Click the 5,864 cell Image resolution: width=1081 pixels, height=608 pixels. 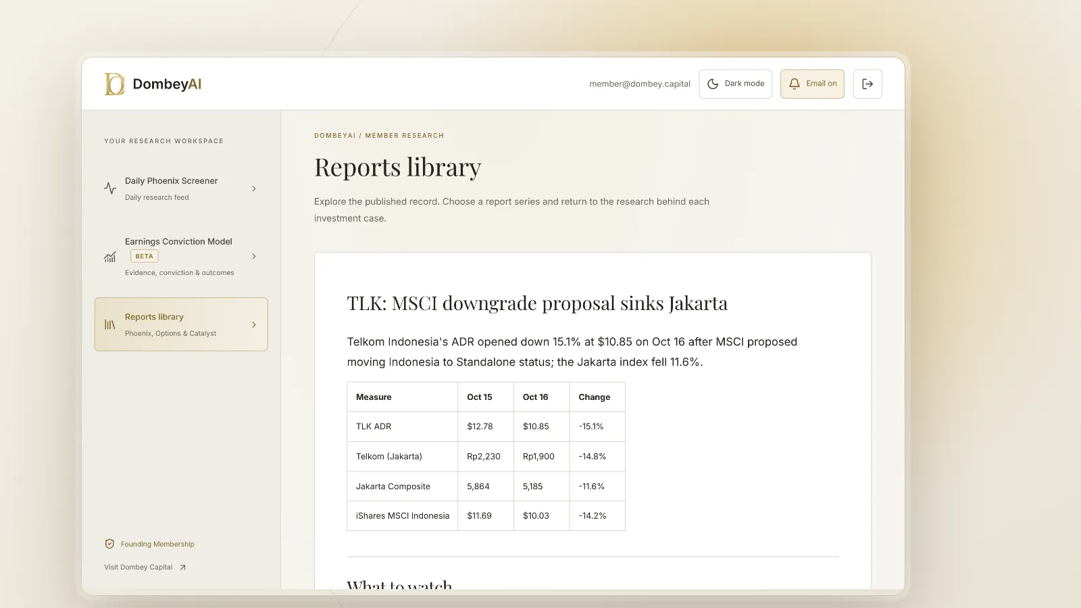[478, 486]
